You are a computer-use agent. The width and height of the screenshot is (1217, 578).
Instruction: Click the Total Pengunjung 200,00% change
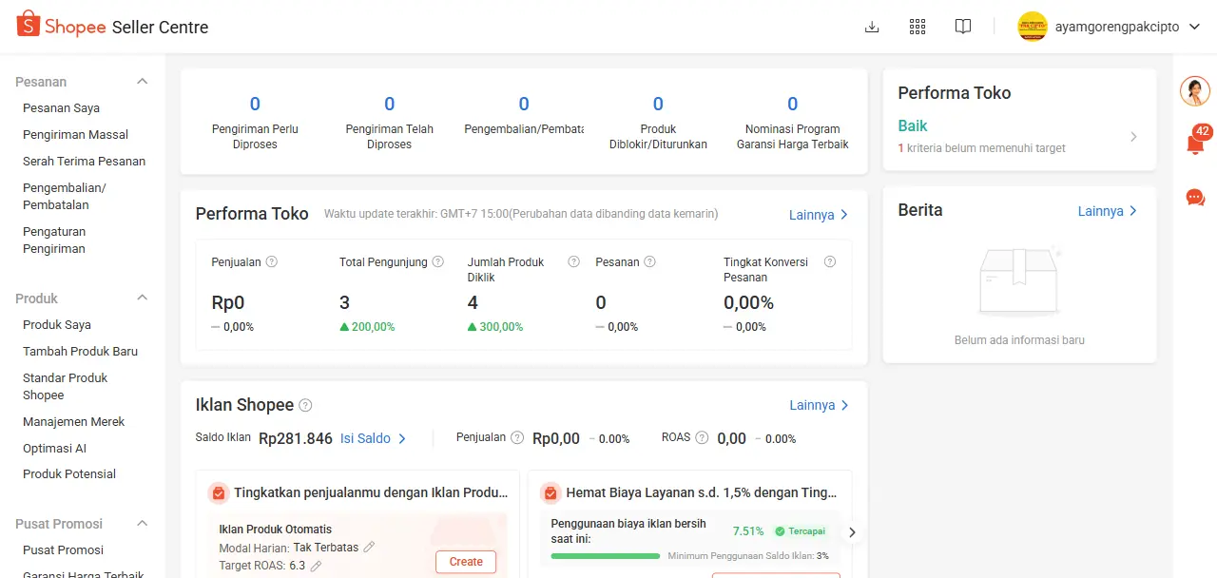coord(367,327)
